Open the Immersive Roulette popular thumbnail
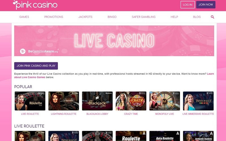 tap(198, 101)
